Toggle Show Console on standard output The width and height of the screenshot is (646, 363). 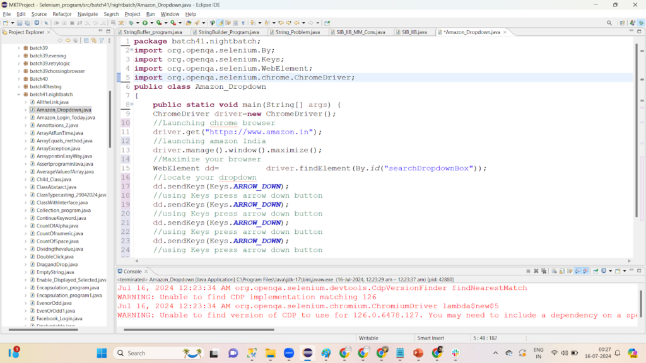pos(578,271)
